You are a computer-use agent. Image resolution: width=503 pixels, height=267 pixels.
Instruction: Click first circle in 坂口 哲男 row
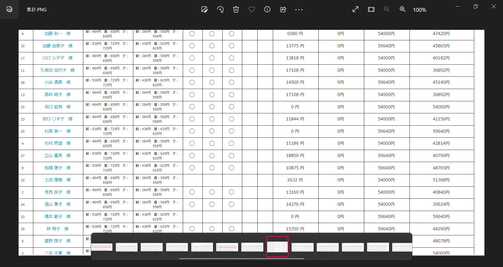(192, 107)
